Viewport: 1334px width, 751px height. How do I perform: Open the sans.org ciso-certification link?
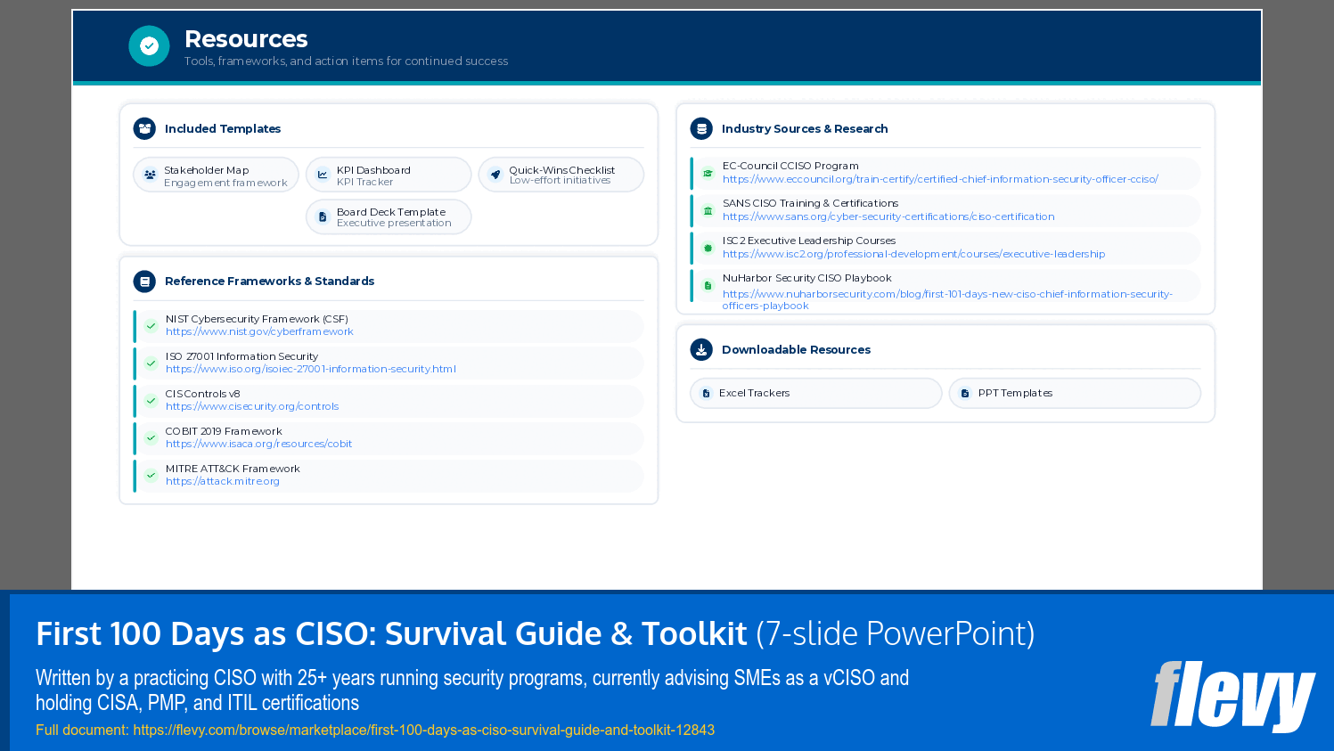click(x=888, y=216)
